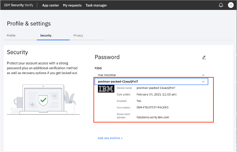
Task: Click device name value postman-packed-CIaayQFxtT
Action: 156,88
